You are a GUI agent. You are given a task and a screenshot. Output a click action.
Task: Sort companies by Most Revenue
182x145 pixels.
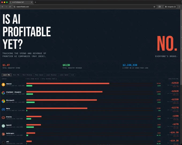point(27,75)
